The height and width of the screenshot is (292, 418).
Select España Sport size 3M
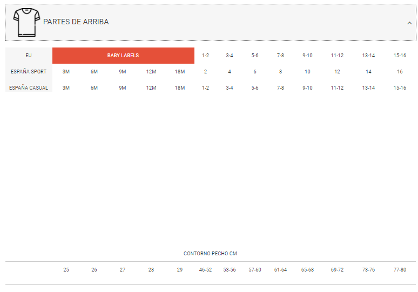[66, 72]
